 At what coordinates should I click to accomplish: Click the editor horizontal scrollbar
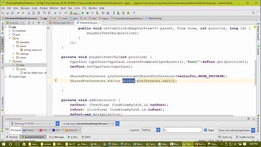tap(143, 116)
